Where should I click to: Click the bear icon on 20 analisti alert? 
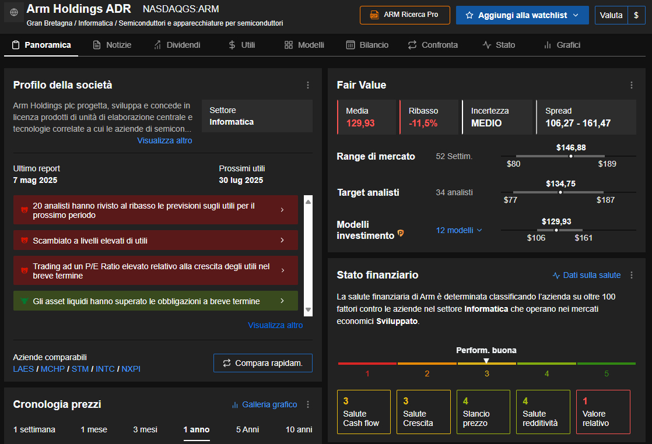point(24,210)
